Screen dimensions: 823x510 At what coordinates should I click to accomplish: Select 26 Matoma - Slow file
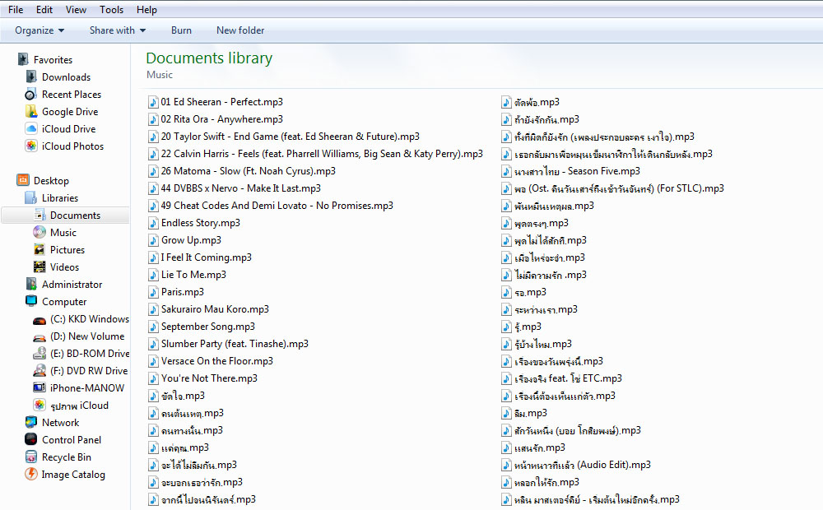242,171
